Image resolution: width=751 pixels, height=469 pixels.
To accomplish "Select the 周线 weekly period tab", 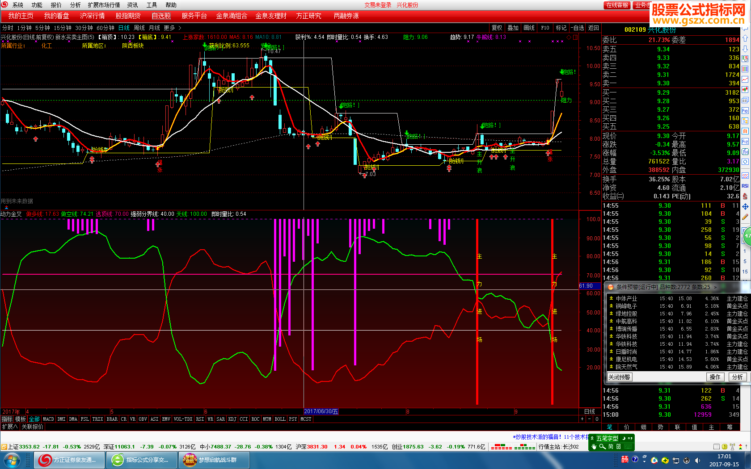I will click(139, 28).
